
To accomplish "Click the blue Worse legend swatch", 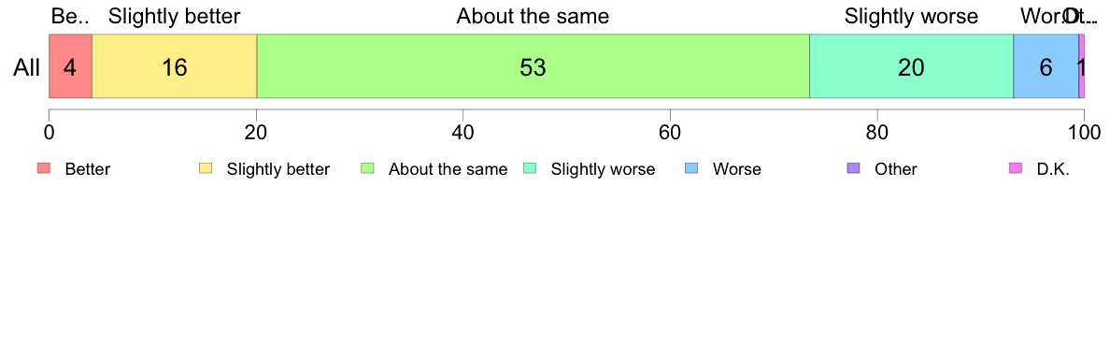I will pyautogui.click(x=691, y=168).
